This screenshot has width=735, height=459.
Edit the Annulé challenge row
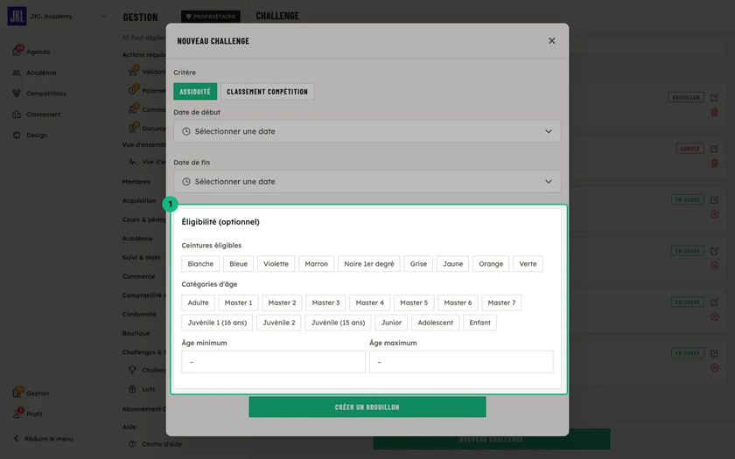714,149
